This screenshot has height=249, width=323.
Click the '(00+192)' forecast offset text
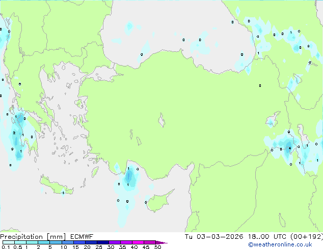click(x=307, y=237)
